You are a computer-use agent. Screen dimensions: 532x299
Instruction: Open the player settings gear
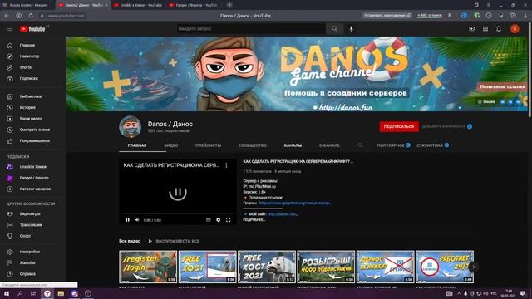[218, 220]
